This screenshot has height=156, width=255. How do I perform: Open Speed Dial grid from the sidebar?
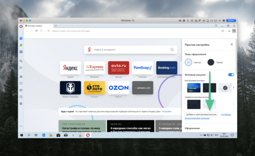pos(21,77)
